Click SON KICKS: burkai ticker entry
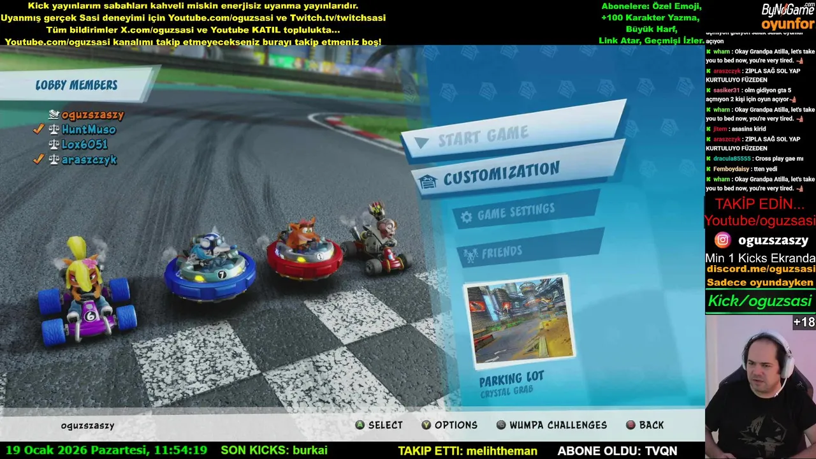This screenshot has width=816, height=459. [x=274, y=450]
